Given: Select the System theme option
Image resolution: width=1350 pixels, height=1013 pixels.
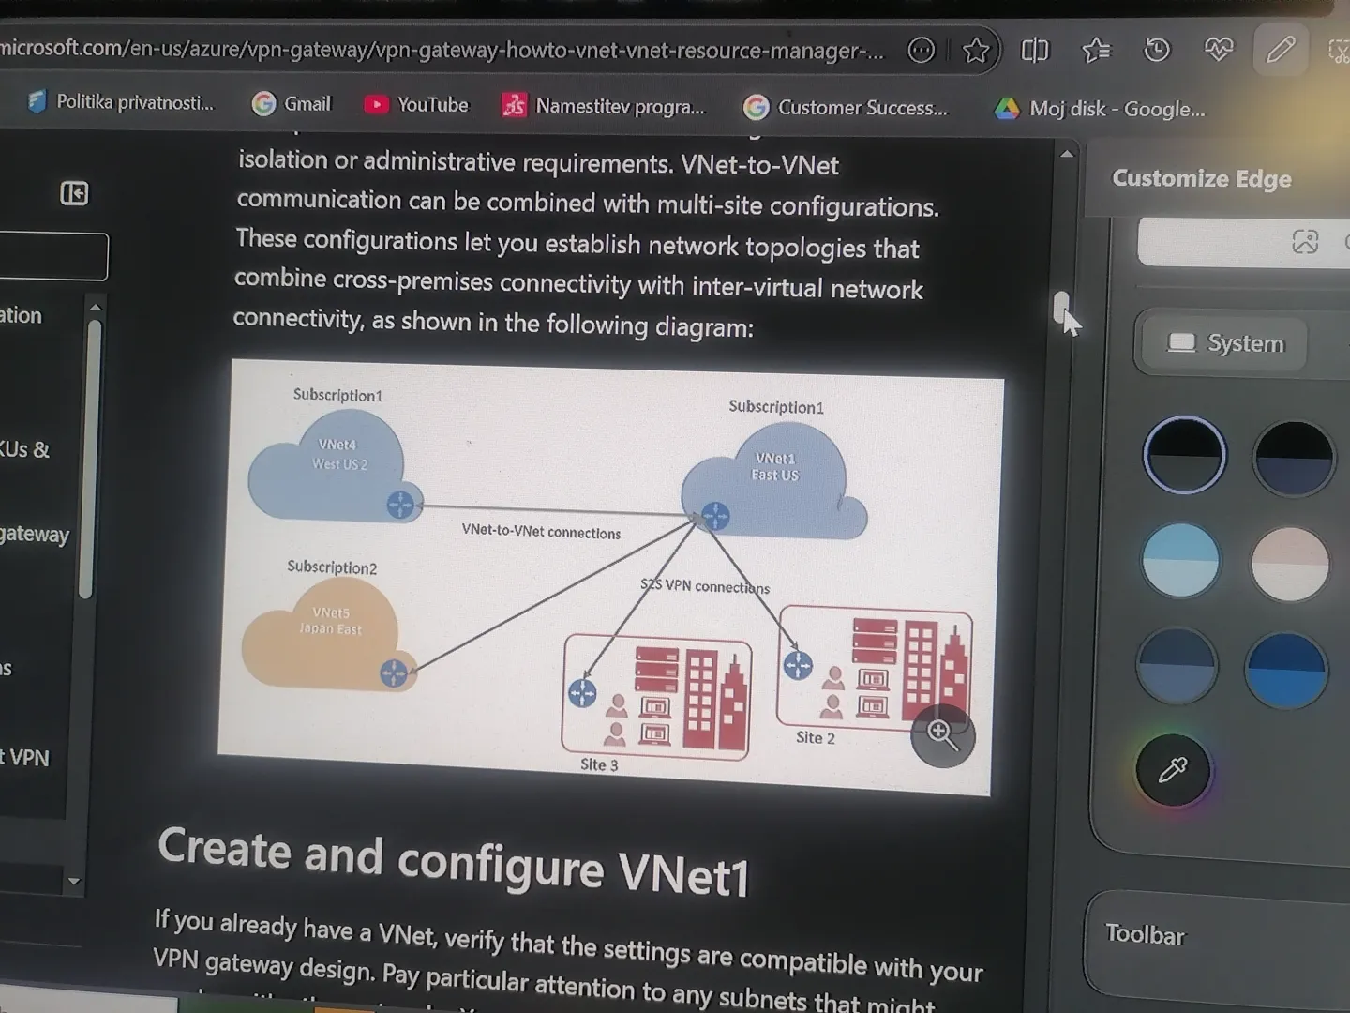Looking at the screenshot, I should click(1224, 343).
